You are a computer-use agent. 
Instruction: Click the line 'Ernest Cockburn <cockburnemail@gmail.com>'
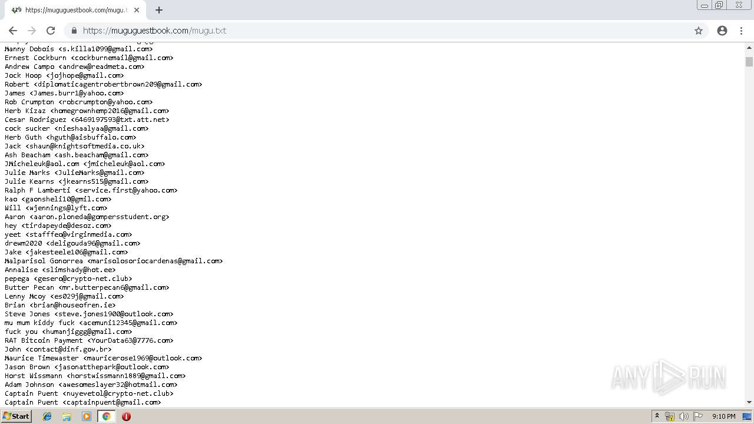tap(89, 58)
